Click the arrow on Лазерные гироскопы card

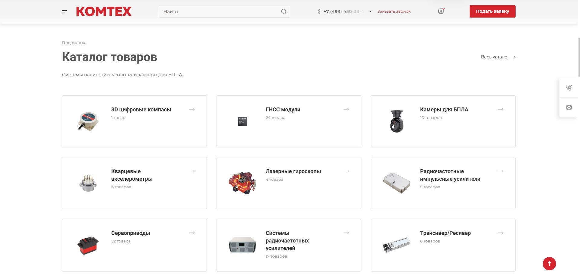click(x=346, y=171)
